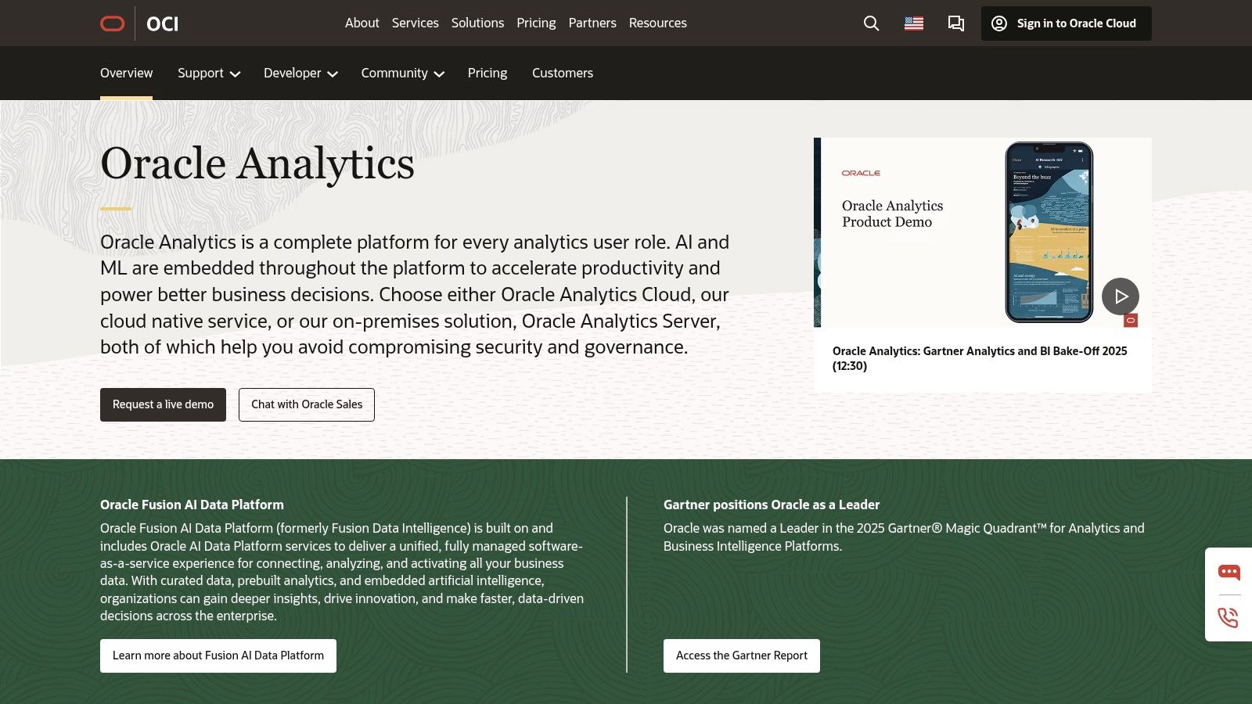Click the phone contact icon on right edge
1252x704 pixels.
(x=1229, y=618)
